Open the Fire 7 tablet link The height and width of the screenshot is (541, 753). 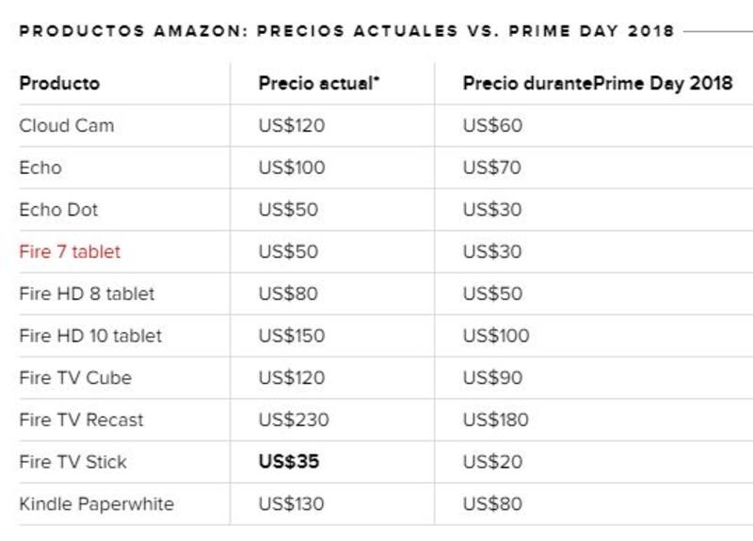click(70, 252)
